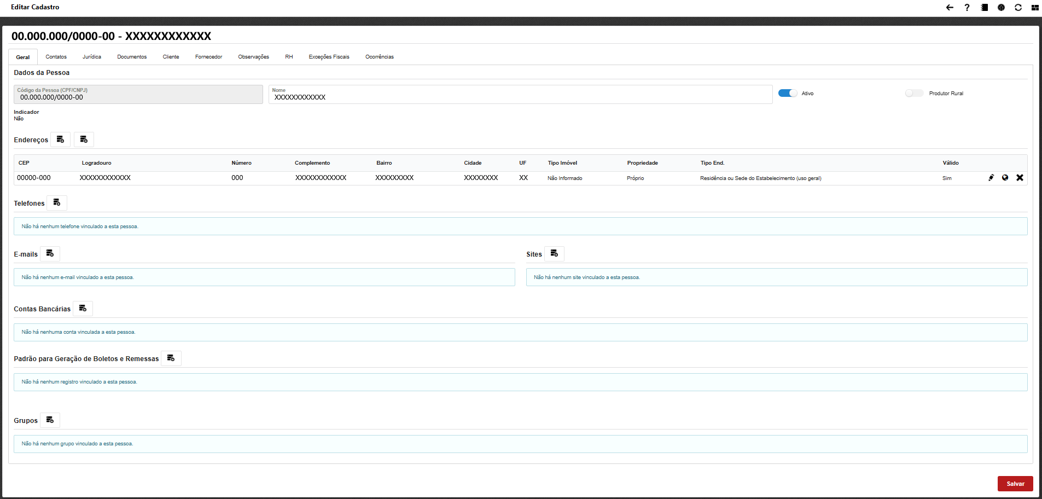Go to the Fornecedor tab
Image resolution: width=1042 pixels, height=499 pixels.
[208, 57]
